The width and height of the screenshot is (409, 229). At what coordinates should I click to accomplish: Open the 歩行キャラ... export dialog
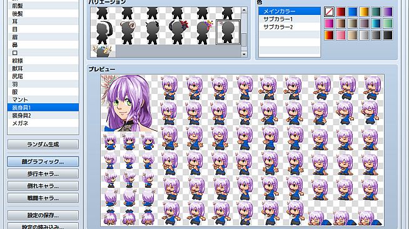pos(43,174)
